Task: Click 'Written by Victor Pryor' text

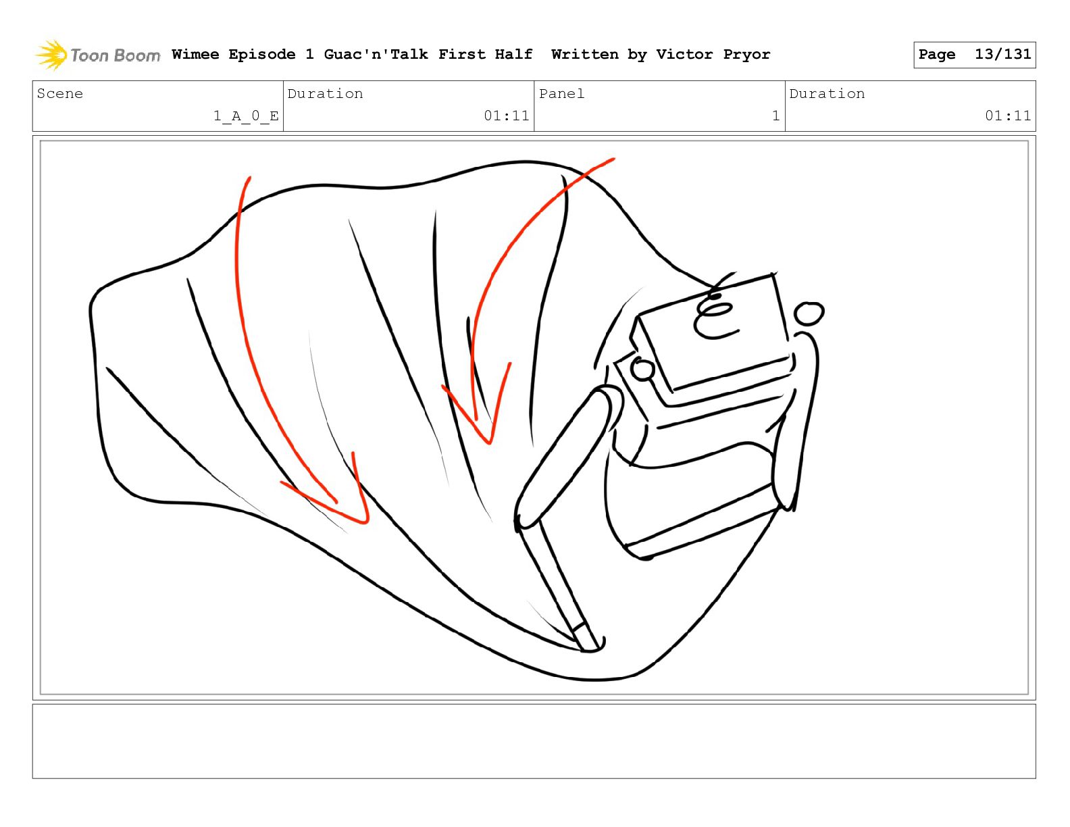Action: [661, 55]
